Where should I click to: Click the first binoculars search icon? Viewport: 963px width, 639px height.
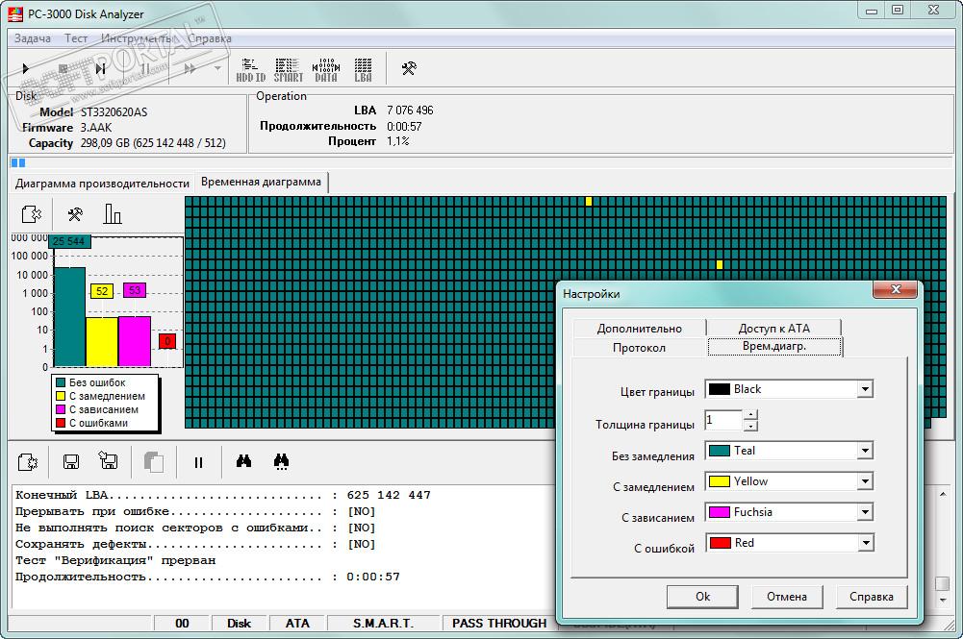[244, 462]
